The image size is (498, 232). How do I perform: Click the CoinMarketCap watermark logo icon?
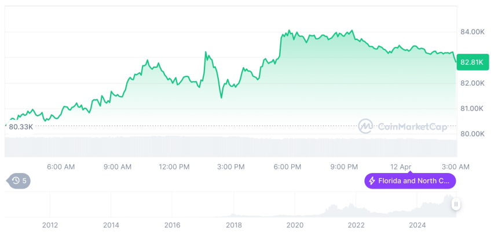[365, 126]
